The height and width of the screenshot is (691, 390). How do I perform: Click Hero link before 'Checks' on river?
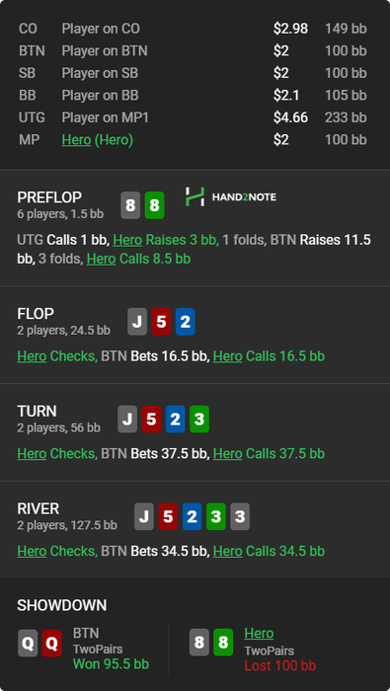pos(32,551)
